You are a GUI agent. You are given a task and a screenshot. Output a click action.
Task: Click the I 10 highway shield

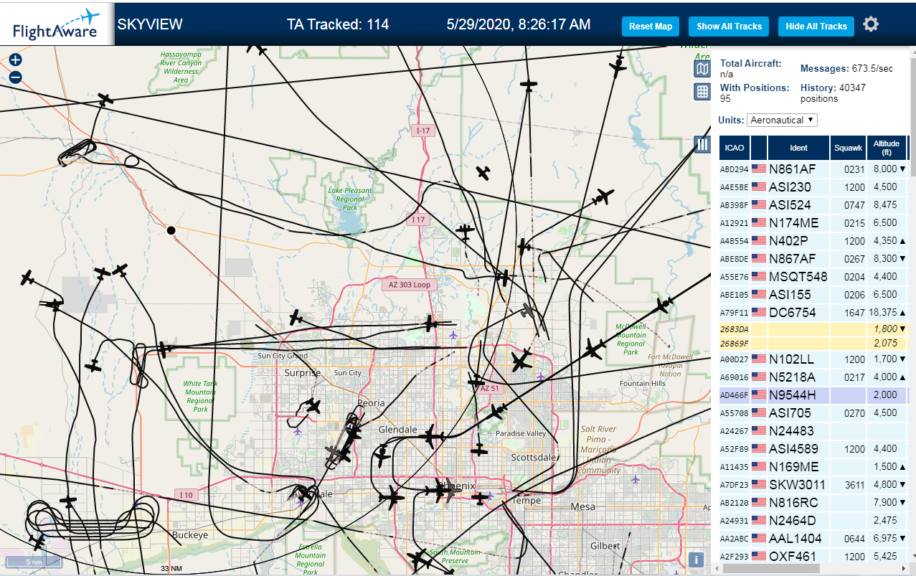[x=186, y=495]
